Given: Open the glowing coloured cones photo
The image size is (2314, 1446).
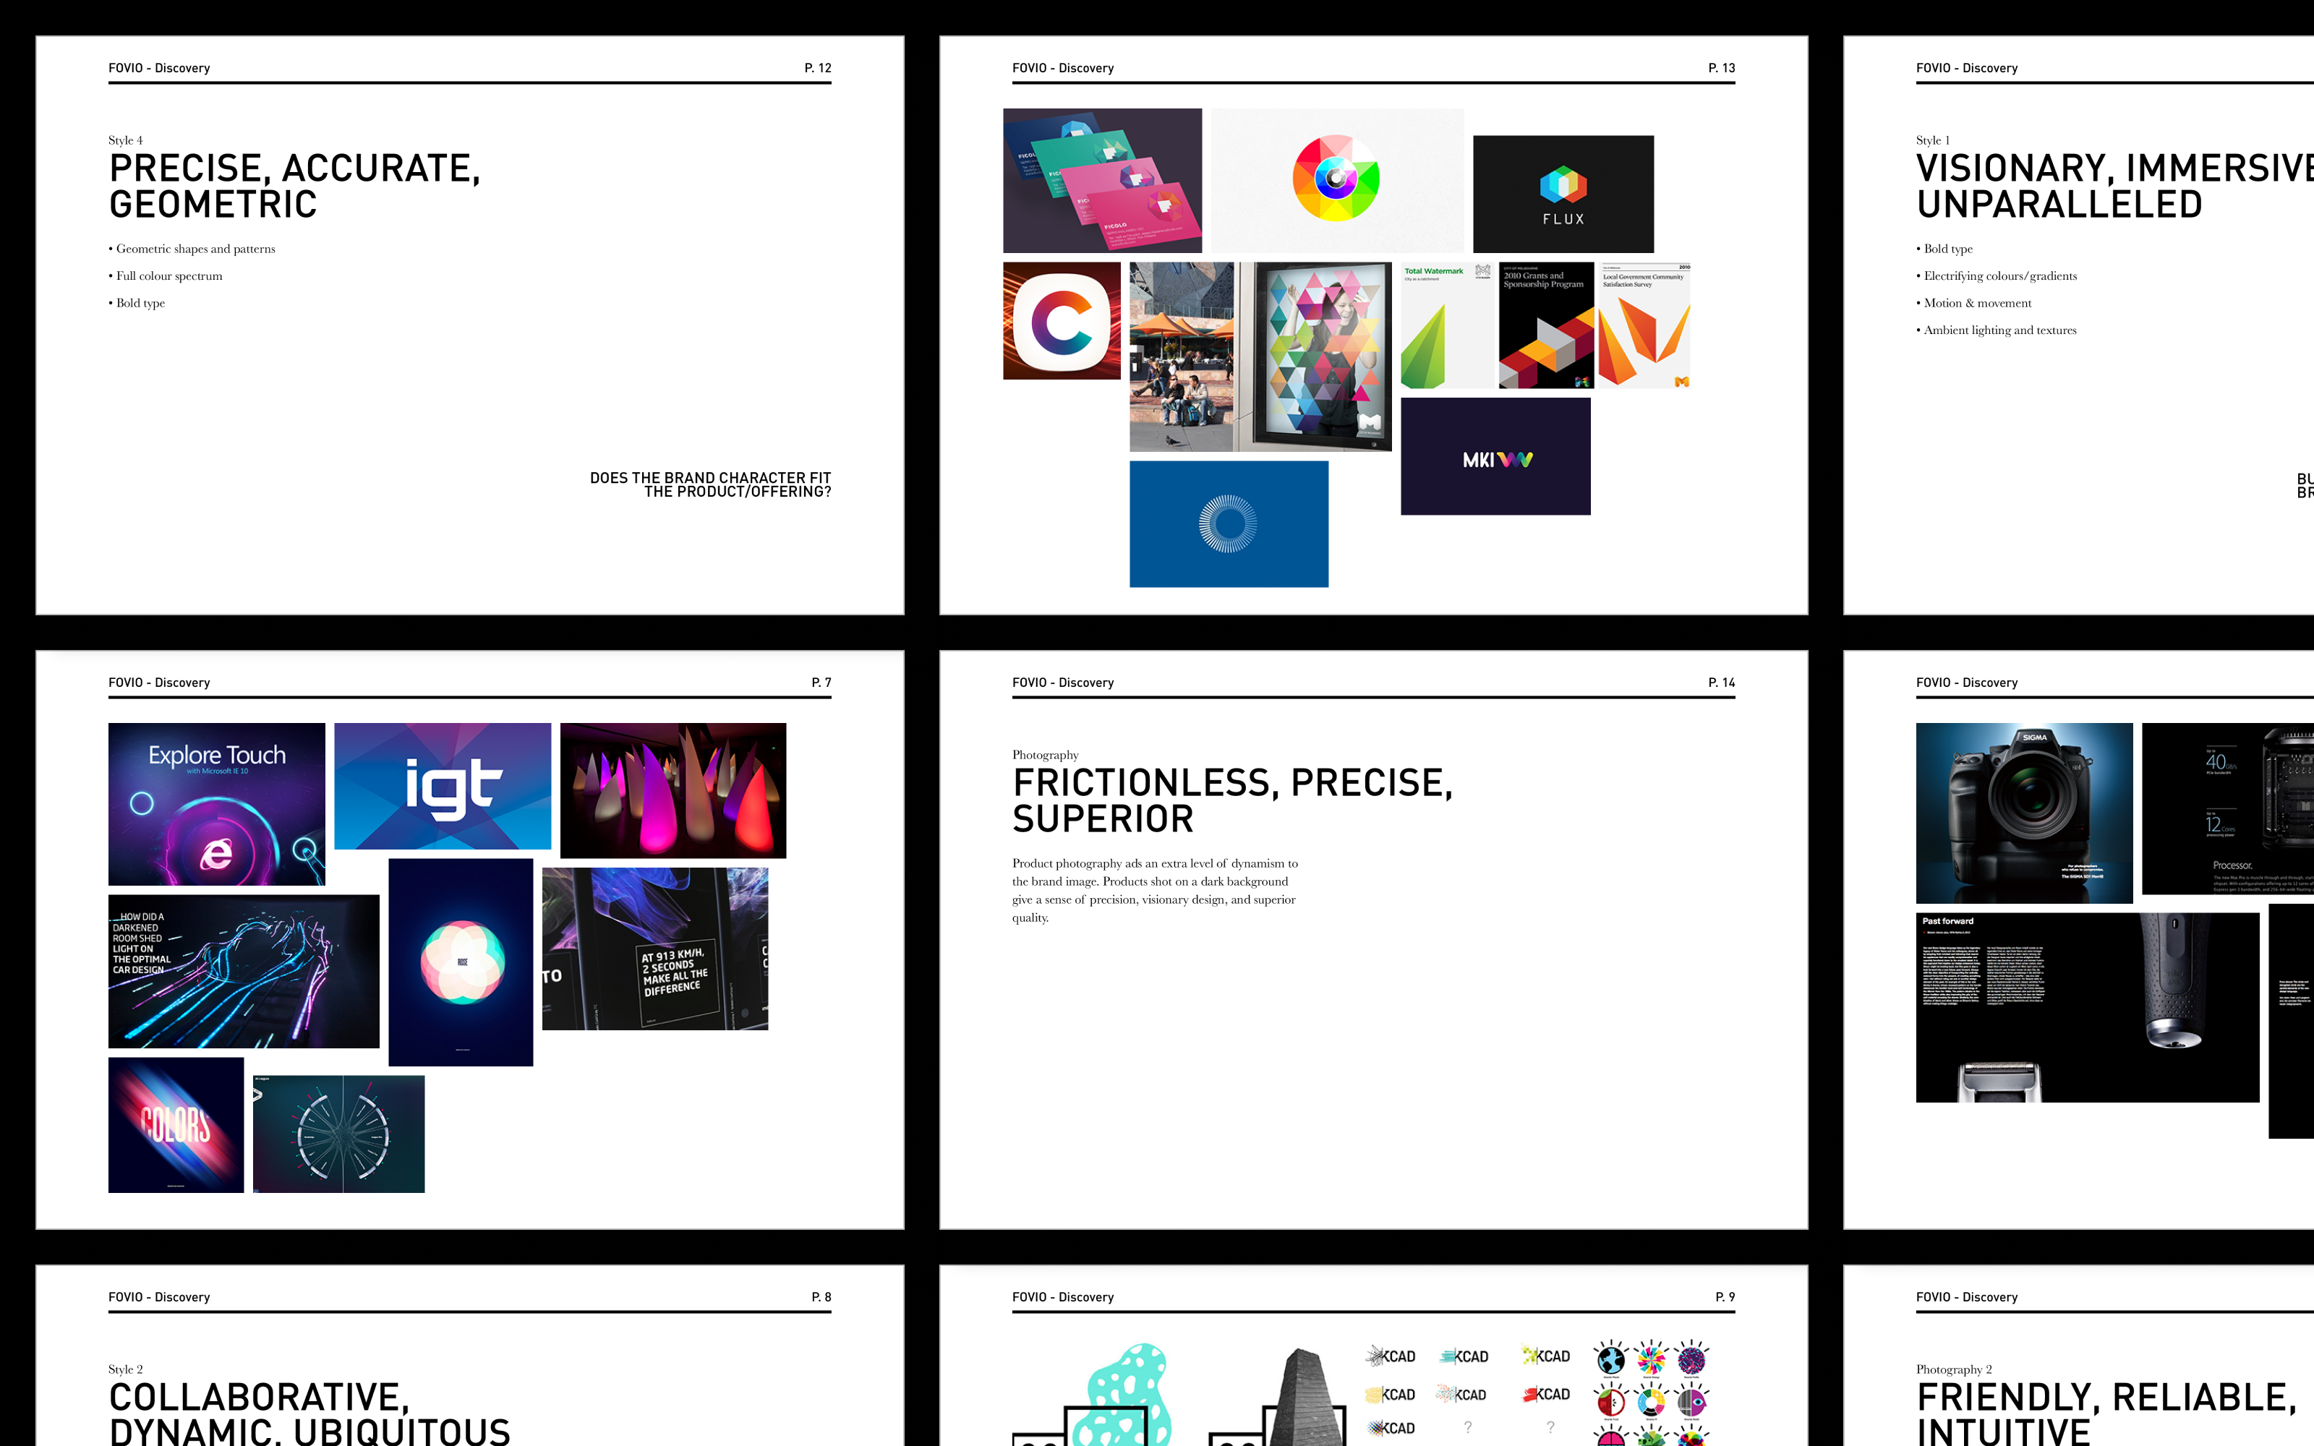Looking at the screenshot, I should point(673,790).
